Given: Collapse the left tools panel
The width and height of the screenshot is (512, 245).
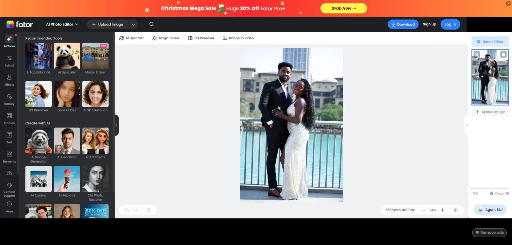Looking at the screenshot, I should (117, 126).
